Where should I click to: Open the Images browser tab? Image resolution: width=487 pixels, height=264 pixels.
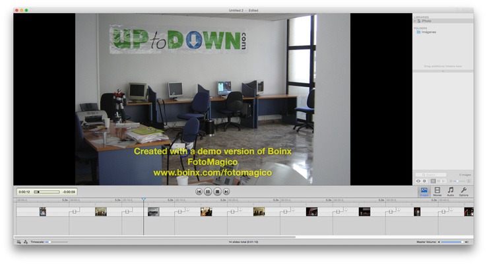click(x=424, y=191)
